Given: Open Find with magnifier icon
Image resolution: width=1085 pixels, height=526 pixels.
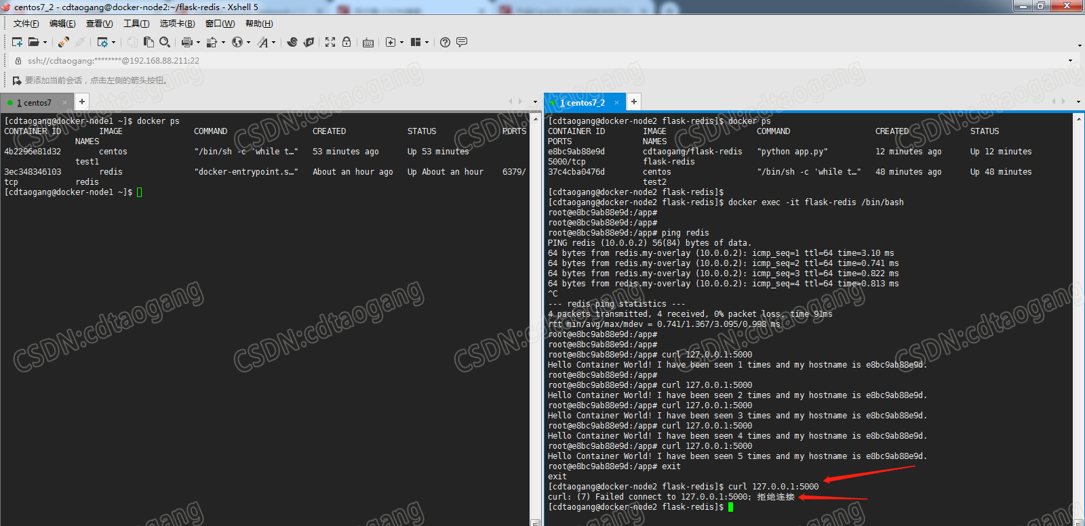Looking at the screenshot, I should pyautogui.click(x=165, y=42).
